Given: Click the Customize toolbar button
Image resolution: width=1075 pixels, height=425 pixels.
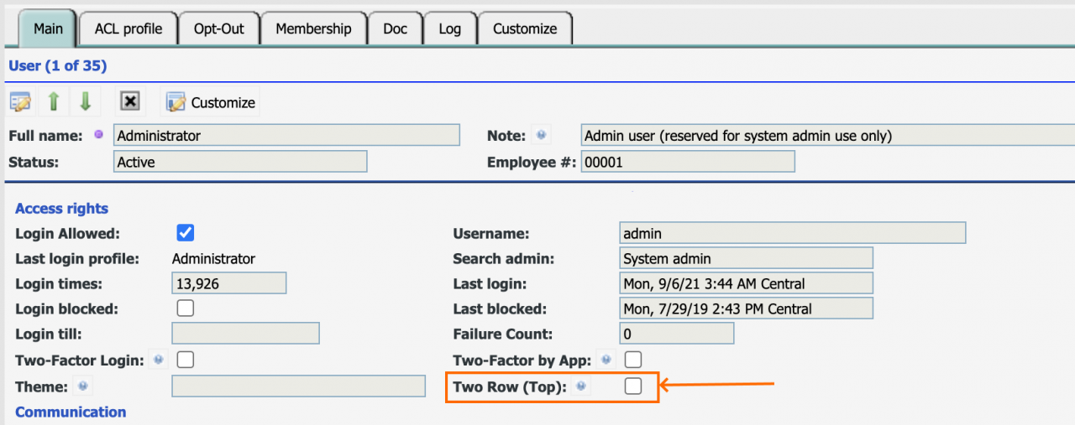Looking at the screenshot, I should point(211,102).
